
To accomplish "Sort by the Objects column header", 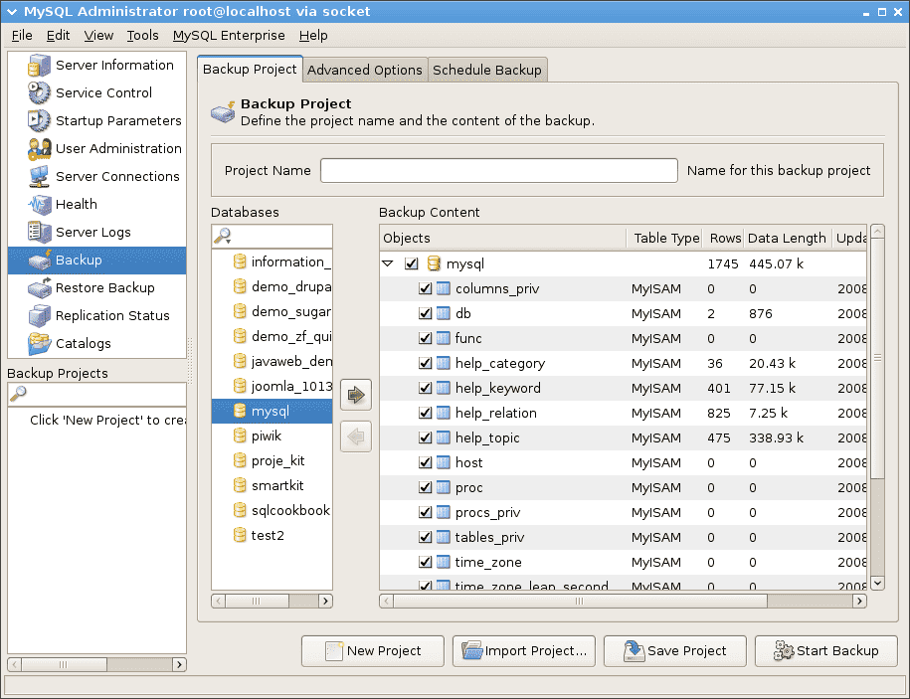I will (503, 238).
